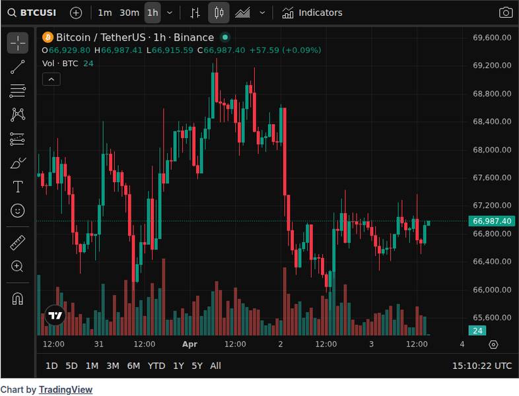Switch to candles chart style
Screen dimensions: 519x396
click(x=219, y=13)
